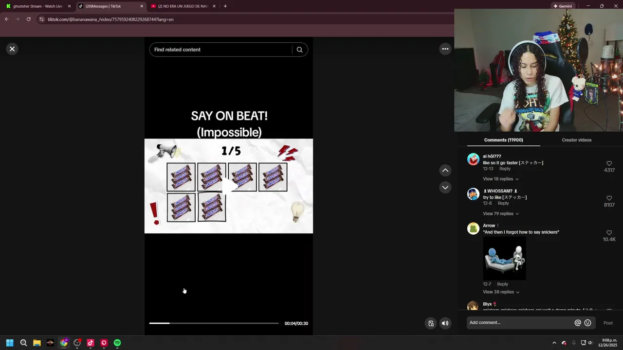Go back in browser history
The height and width of the screenshot is (350, 623).
click(6, 19)
